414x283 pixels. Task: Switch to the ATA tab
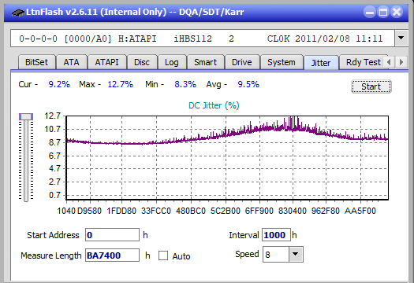(71, 62)
